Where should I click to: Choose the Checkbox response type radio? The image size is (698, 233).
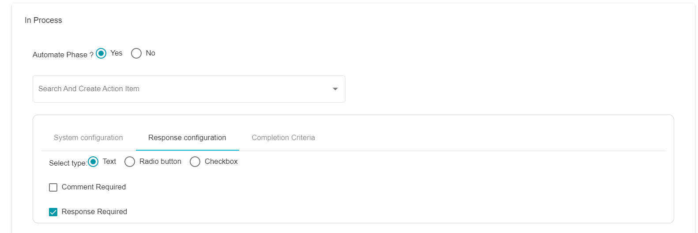[x=195, y=162]
